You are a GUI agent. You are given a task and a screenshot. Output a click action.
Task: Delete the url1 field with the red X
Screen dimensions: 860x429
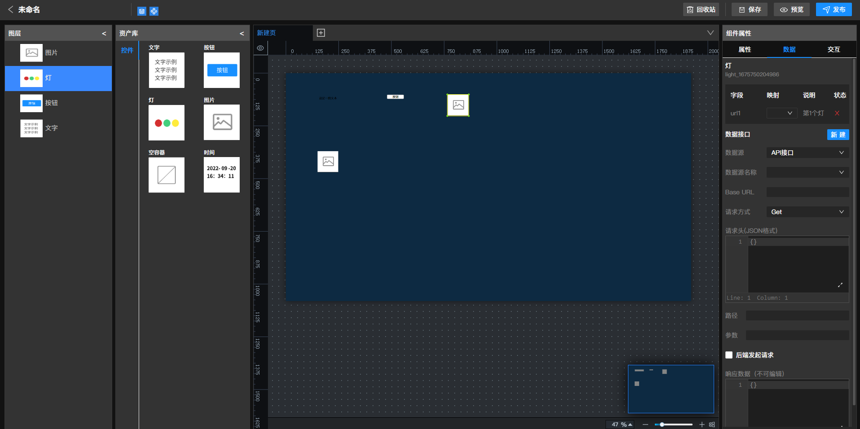(x=837, y=113)
